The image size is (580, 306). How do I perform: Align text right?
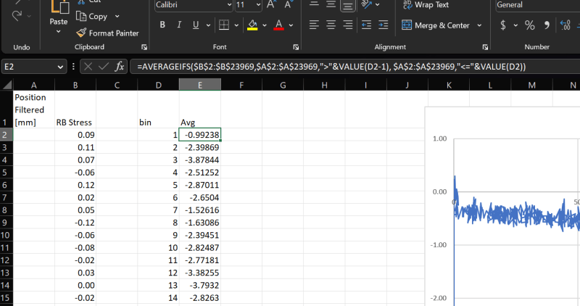347,25
